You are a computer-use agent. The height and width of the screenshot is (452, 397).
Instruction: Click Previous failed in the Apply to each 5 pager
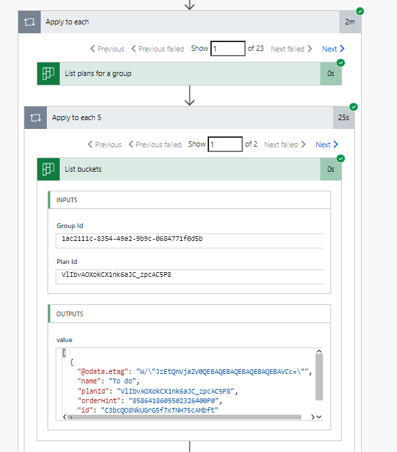(155, 145)
